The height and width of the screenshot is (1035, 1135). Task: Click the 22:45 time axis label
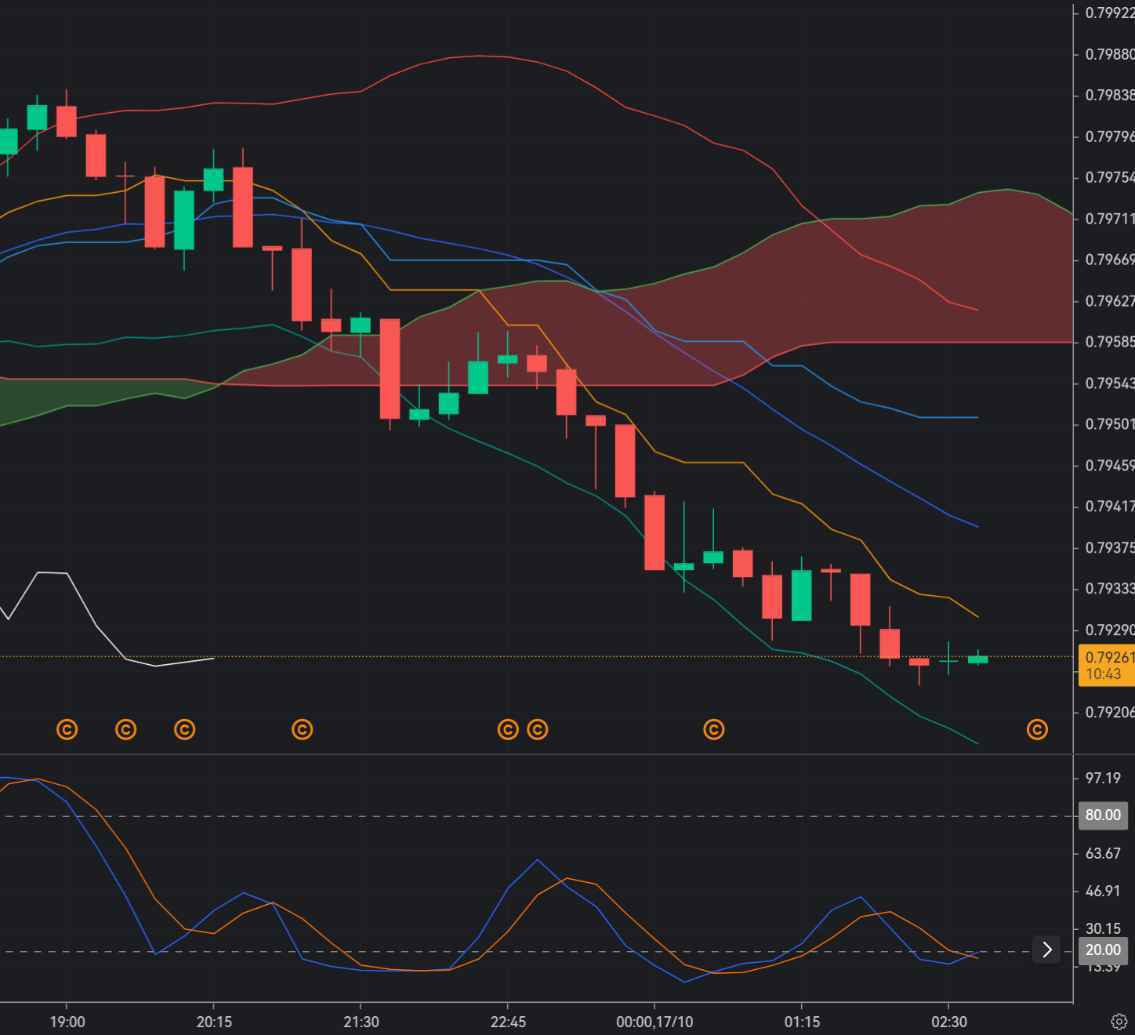(x=508, y=1022)
